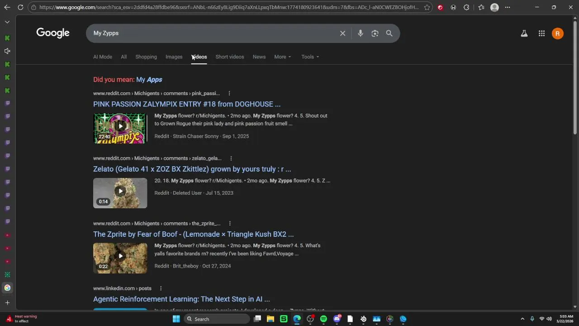Image resolution: width=579 pixels, height=326 pixels.
Task: Select the active Google tab in the vertical tab strip
Action: pyautogui.click(x=7, y=288)
